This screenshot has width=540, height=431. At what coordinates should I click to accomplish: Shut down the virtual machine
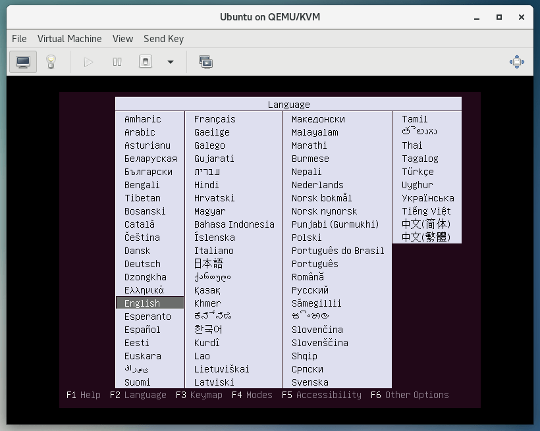coord(146,61)
